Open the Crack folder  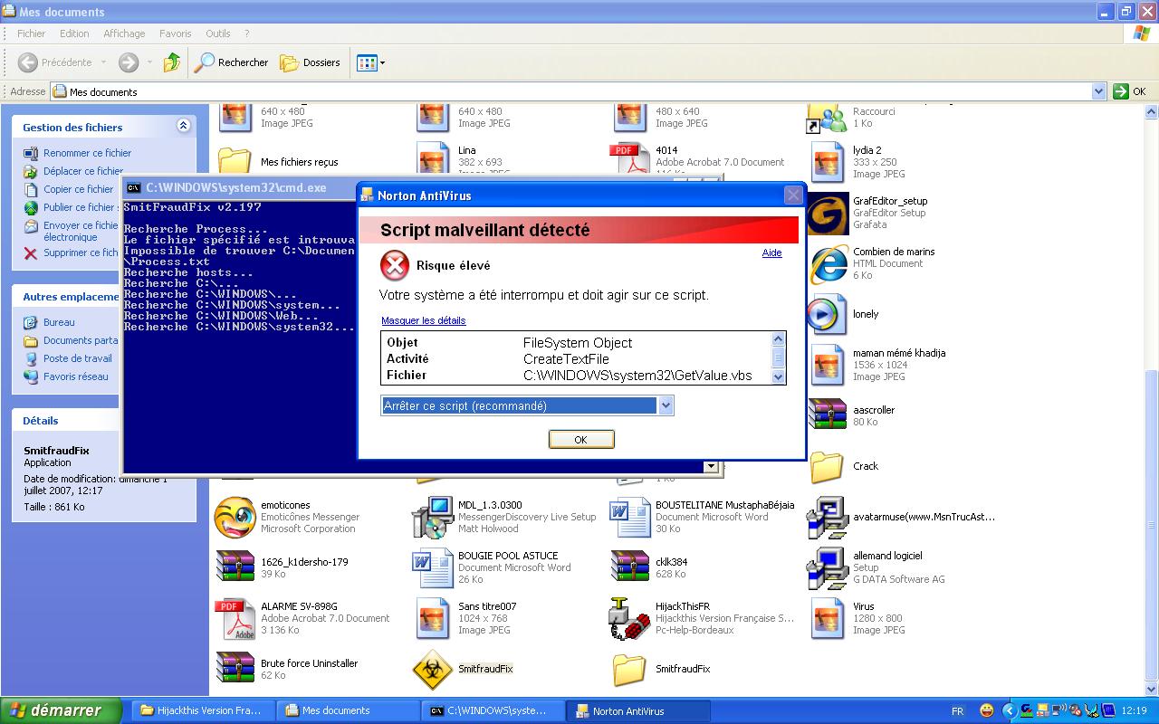827,467
